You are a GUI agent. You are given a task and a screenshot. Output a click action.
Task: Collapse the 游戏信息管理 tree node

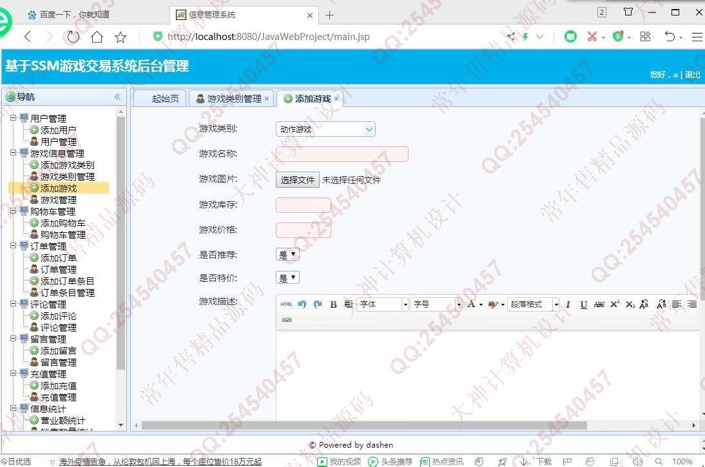(13, 153)
